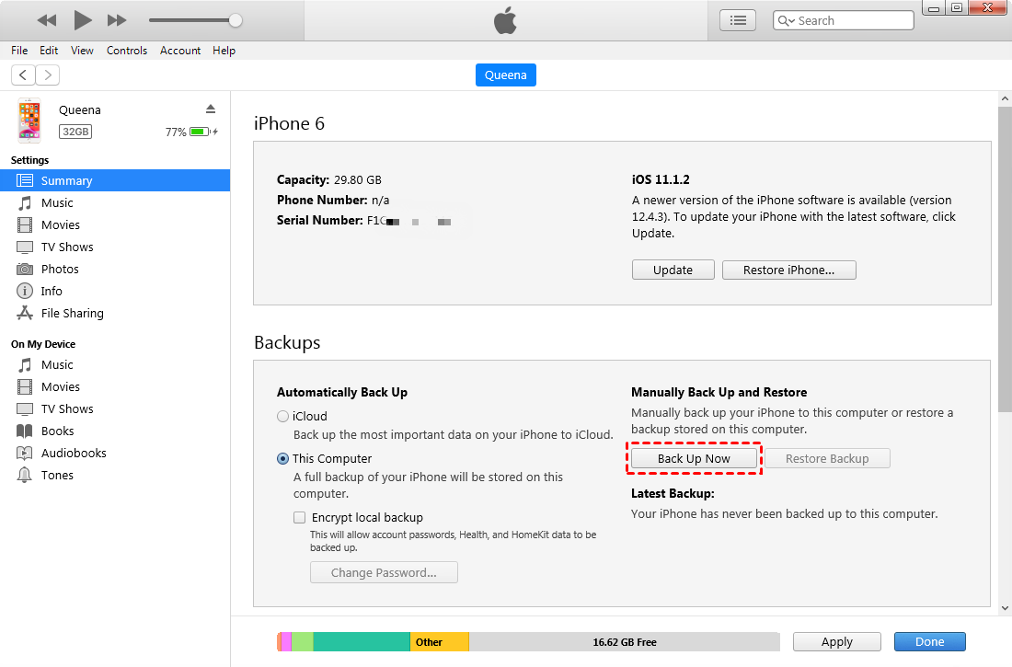Open the Account menu
The width and height of the screenshot is (1012, 667).
tap(179, 51)
